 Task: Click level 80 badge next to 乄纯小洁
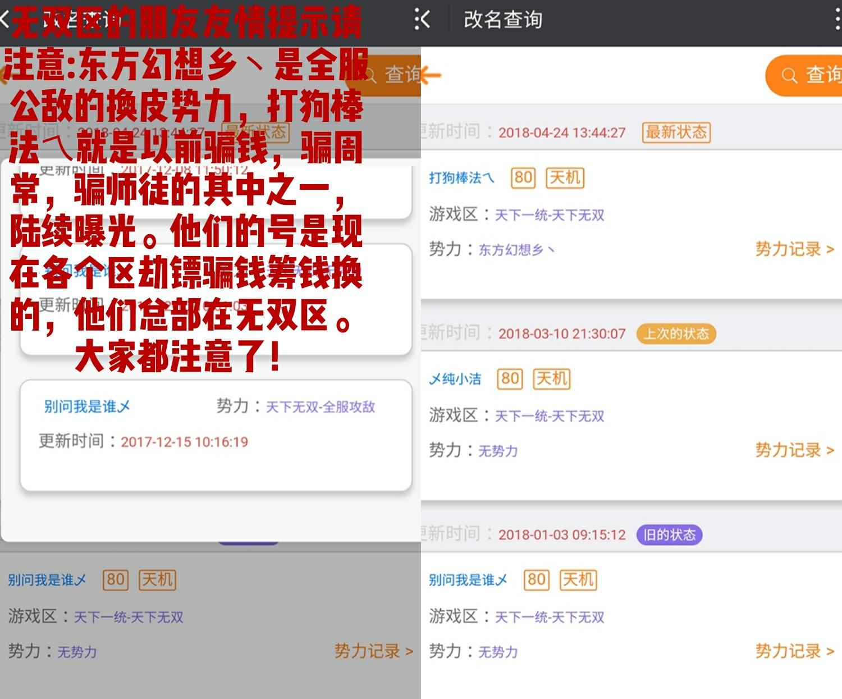point(510,379)
